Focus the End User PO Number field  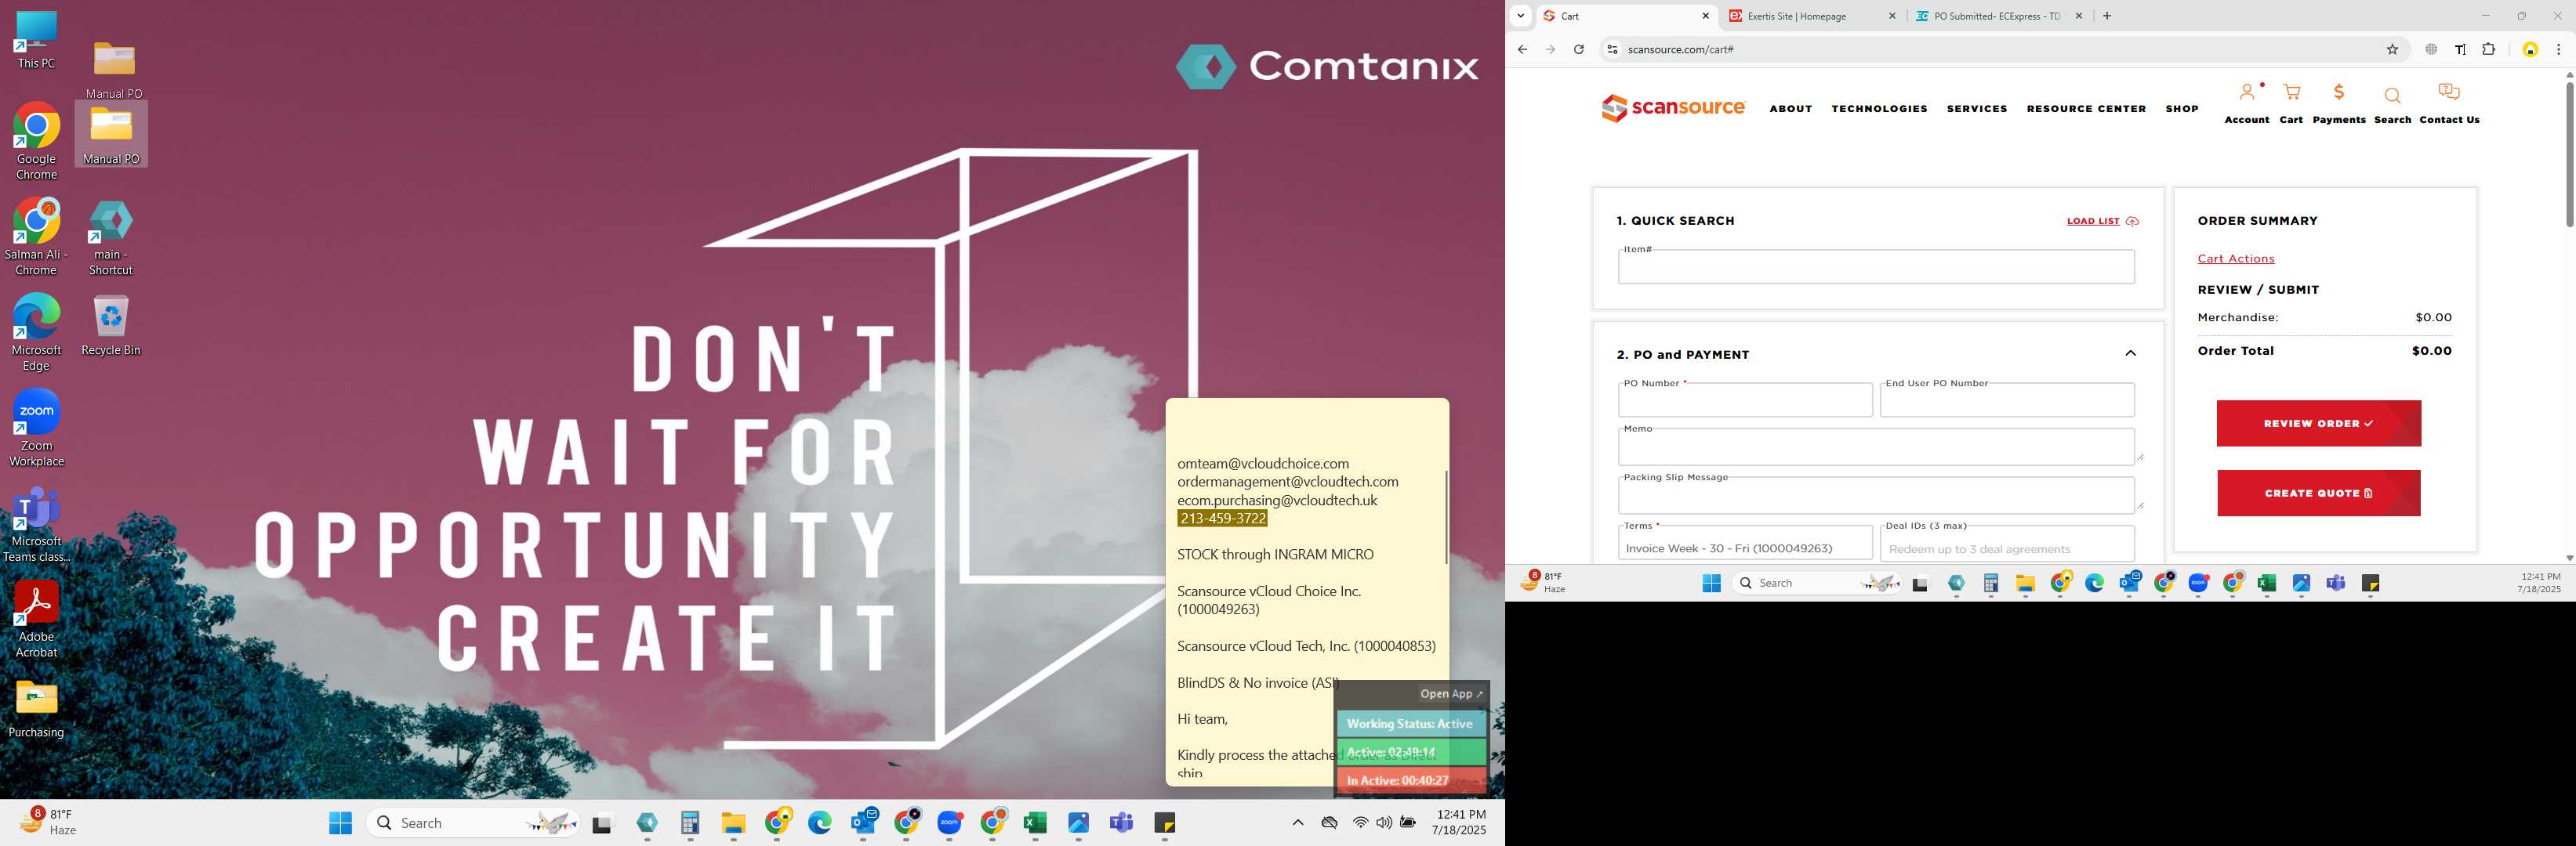(x=2007, y=400)
